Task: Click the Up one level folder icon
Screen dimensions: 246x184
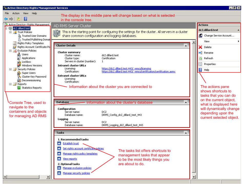Action: tap(18, 19)
